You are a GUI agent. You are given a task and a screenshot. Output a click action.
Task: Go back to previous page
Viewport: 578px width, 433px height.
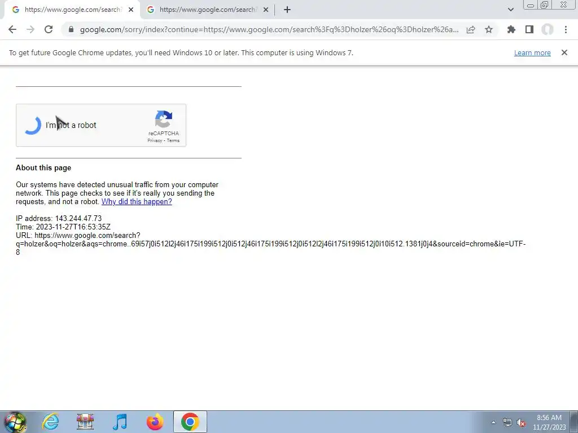12,29
